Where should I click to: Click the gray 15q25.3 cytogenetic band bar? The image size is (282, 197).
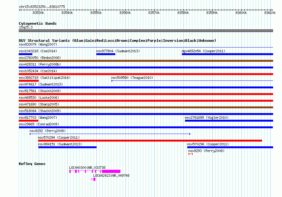146,31
